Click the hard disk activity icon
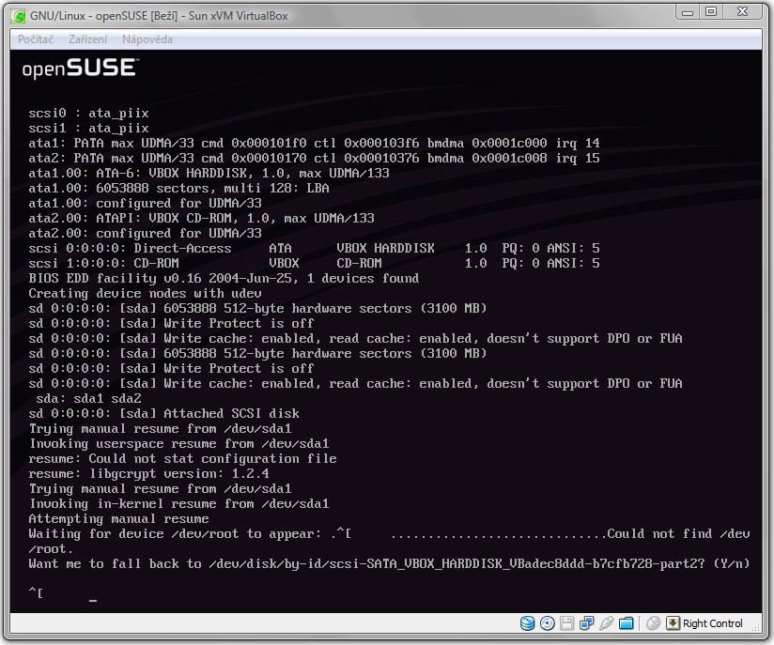774x645 pixels. 527,623
